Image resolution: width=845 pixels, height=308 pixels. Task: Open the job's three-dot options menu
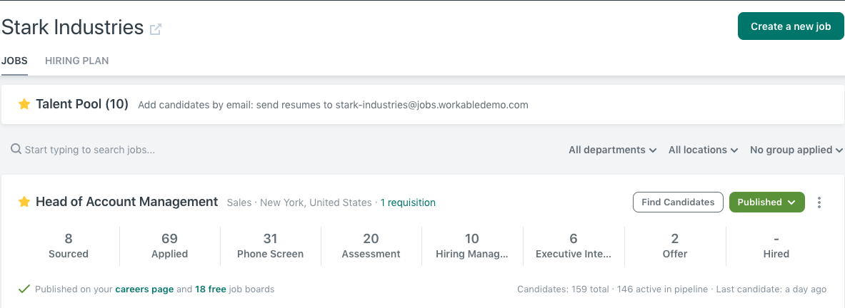coord(819,202)
